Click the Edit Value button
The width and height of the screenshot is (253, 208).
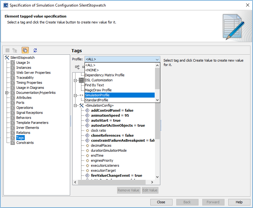click(150, 190)
